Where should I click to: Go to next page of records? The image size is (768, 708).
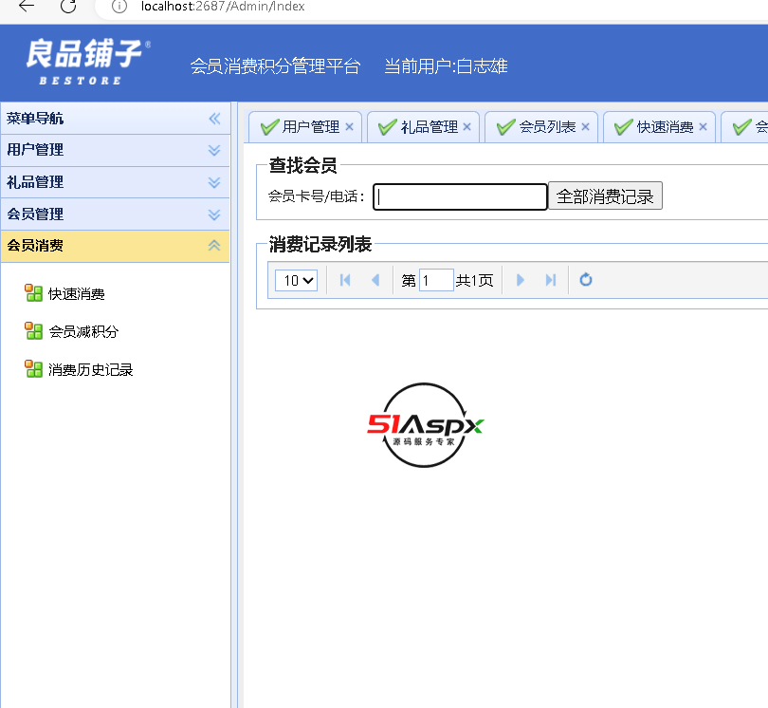tap(521, 280)
